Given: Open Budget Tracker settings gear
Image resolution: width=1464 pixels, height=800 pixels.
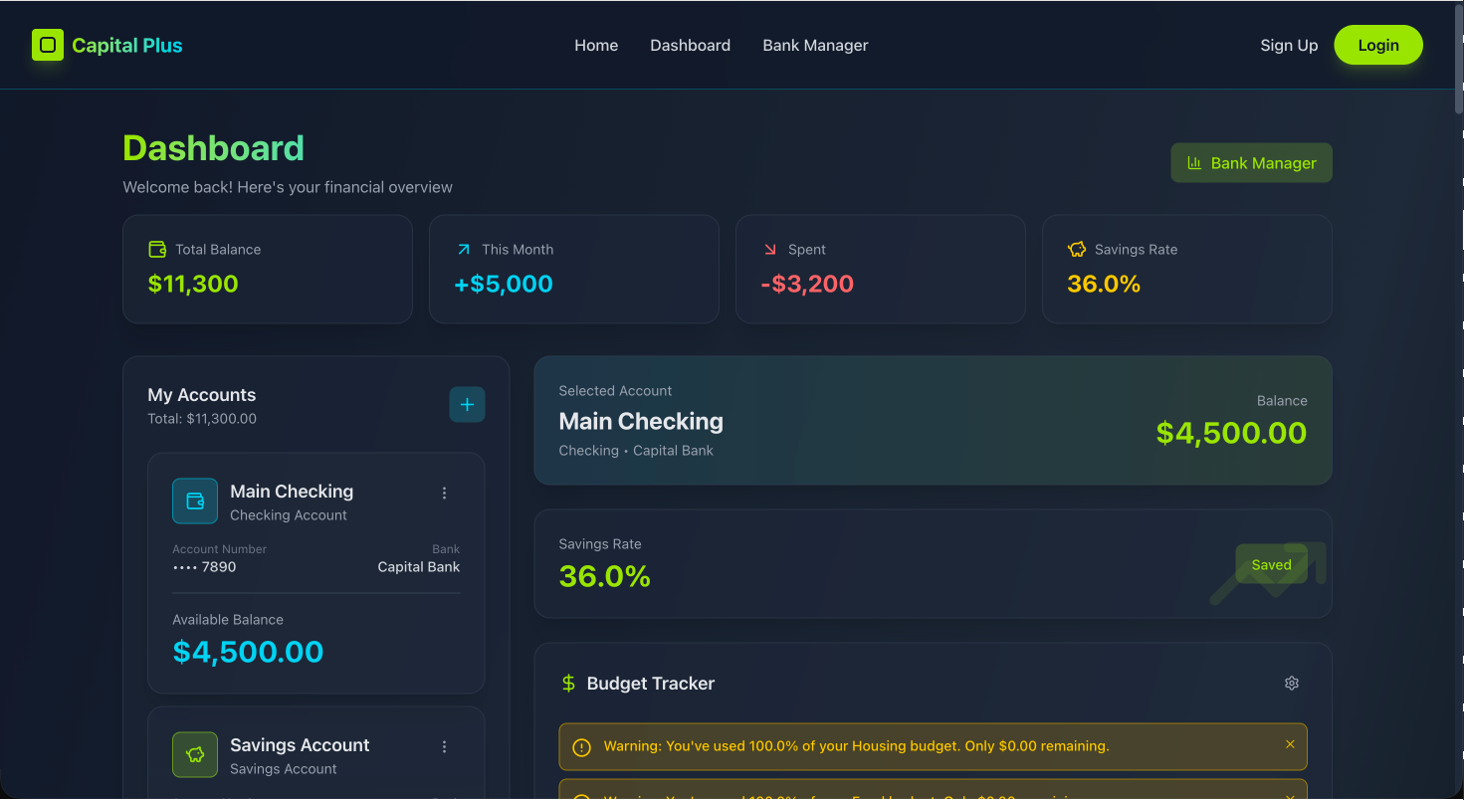Looking at the screenshot, I should 1292,683.
